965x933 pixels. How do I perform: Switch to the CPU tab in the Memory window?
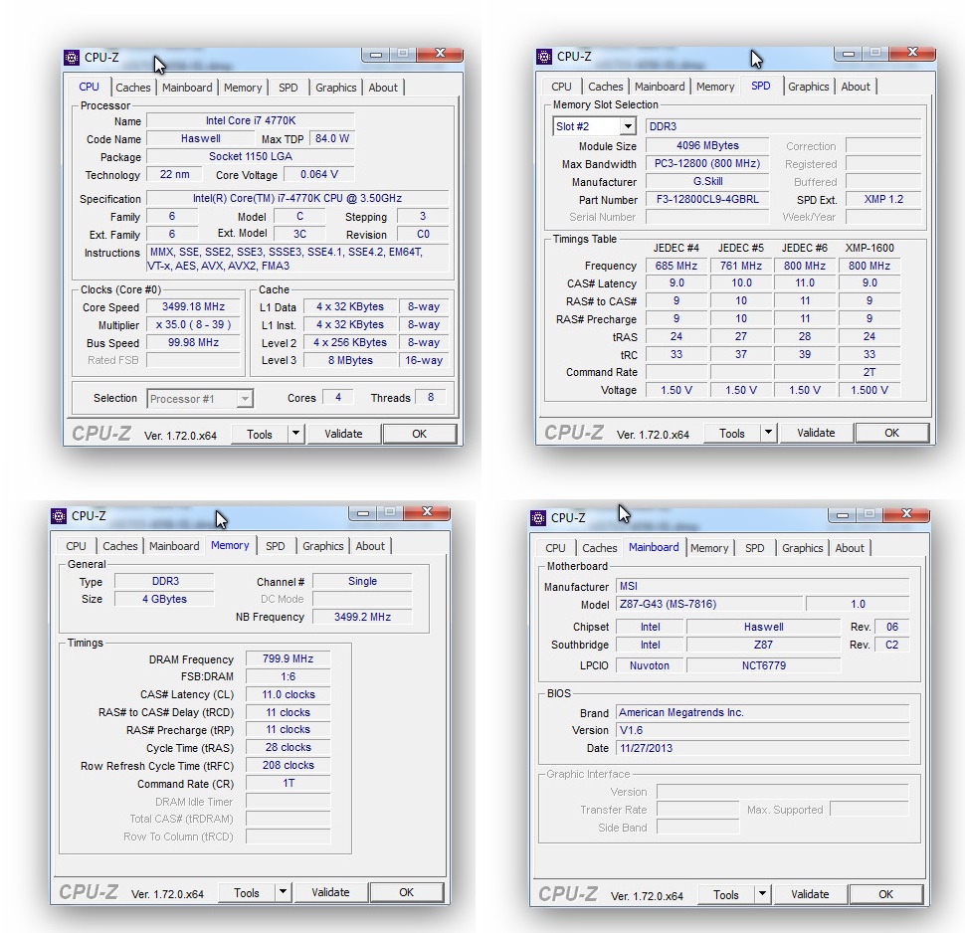76,546
